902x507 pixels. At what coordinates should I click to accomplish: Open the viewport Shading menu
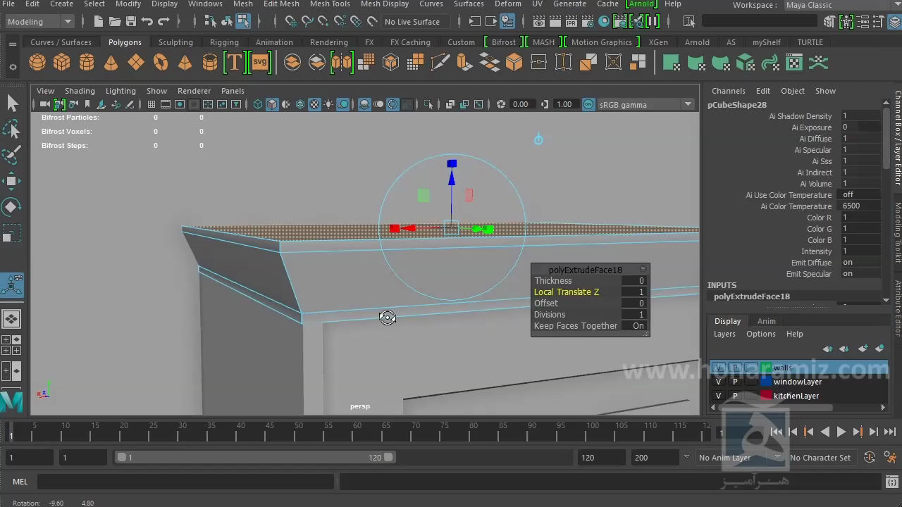pyautogui.click(x=80, y=91)
